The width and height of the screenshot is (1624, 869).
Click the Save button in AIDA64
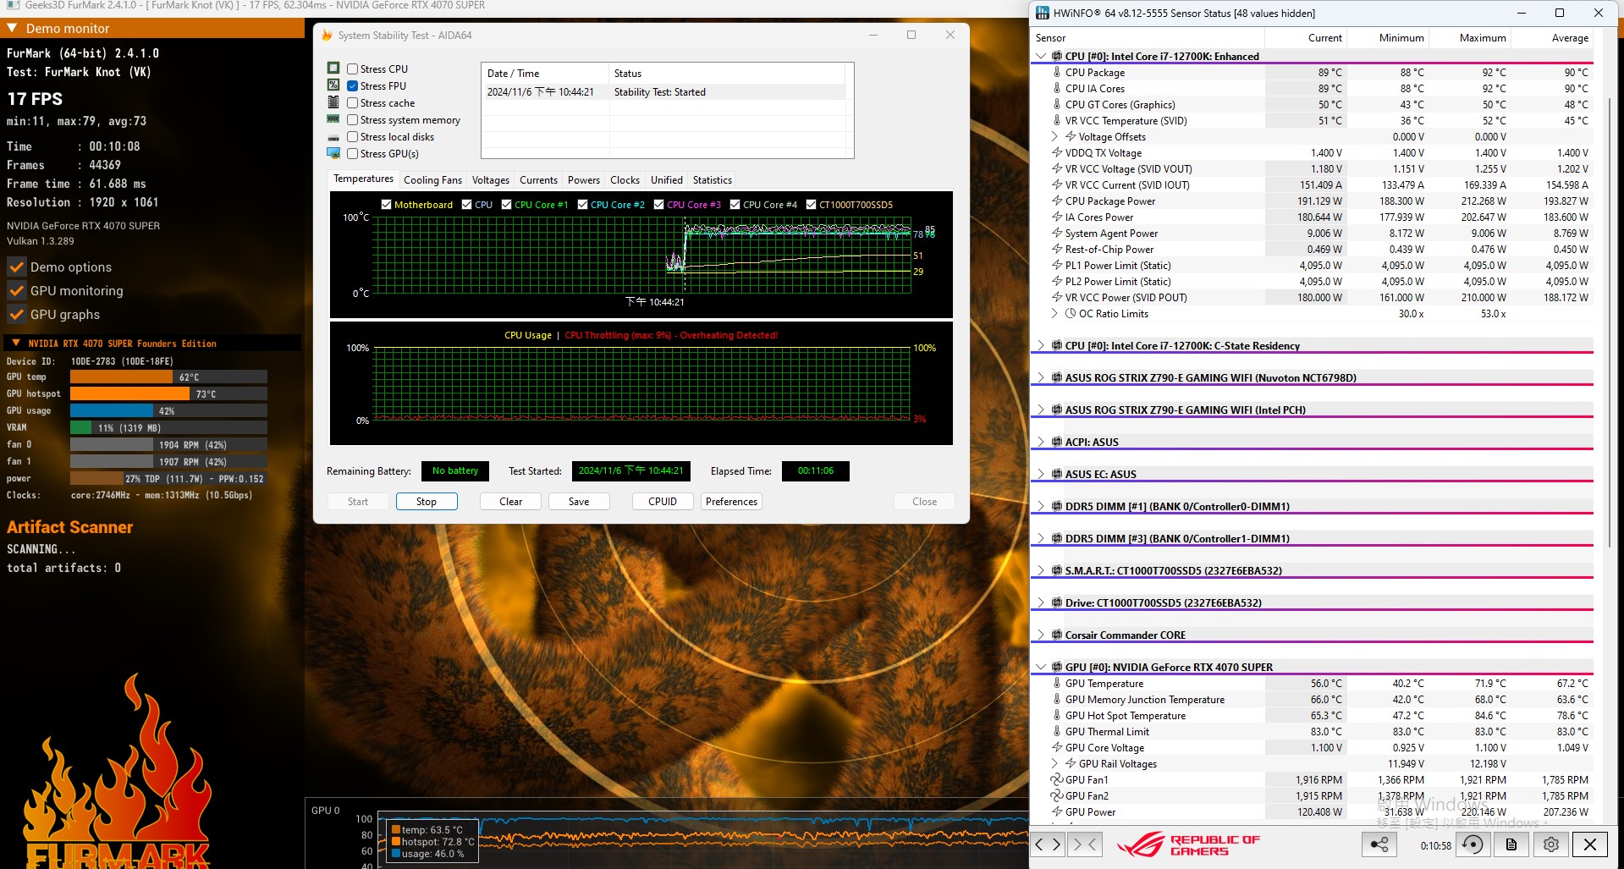pyautogui.click(x=579, y=501)
